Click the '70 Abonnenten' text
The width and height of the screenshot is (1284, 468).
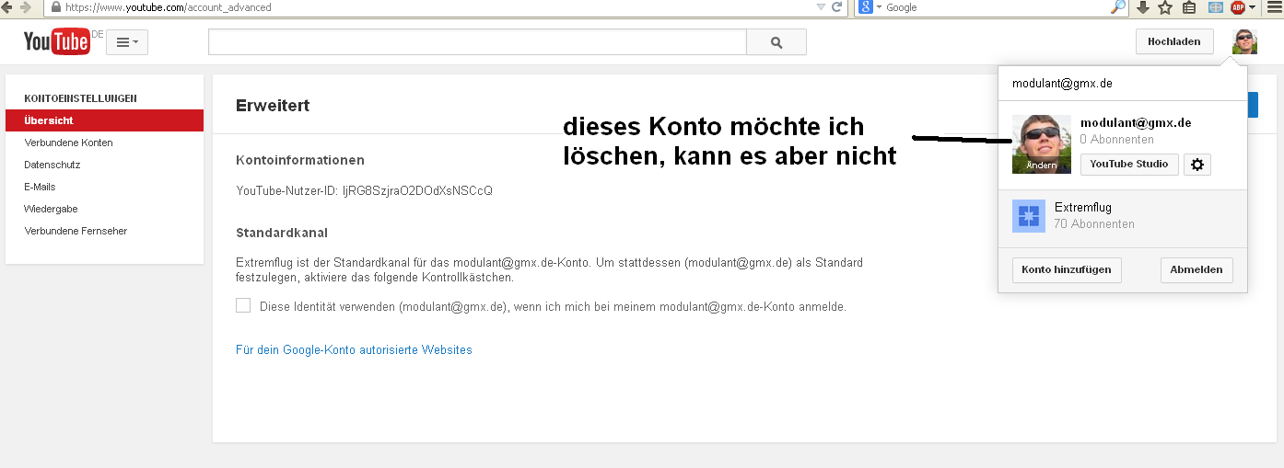coord(1094,224)
